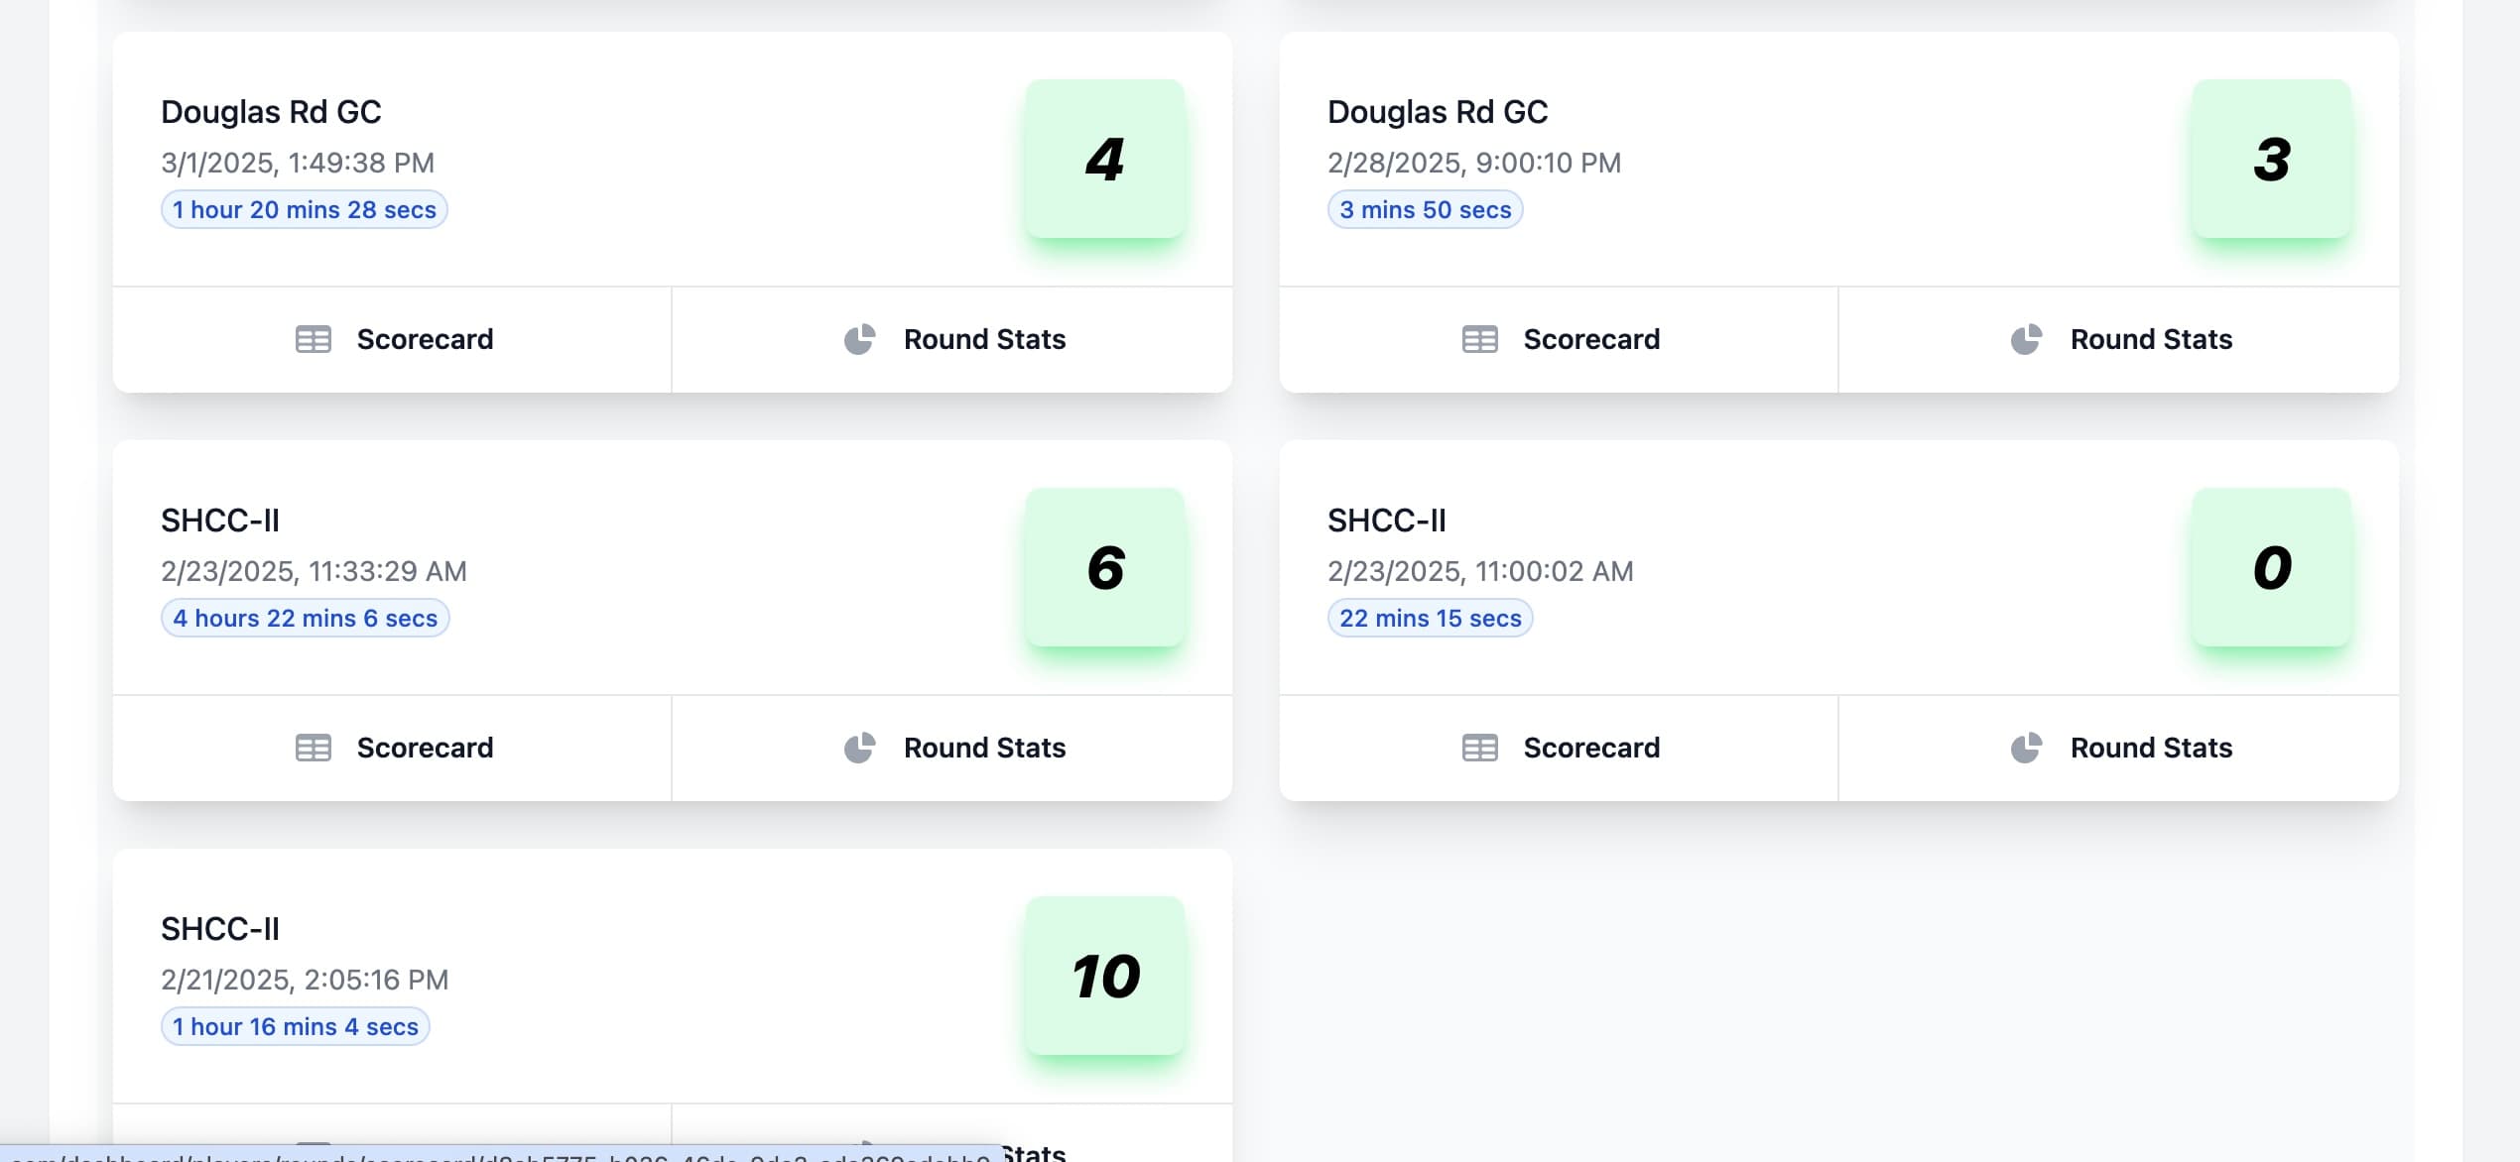The height and width of the screenshot is (1162, 2520).
Task: Open the Round Stats pie chart for the 3-point round
Action: point(2025,338)
